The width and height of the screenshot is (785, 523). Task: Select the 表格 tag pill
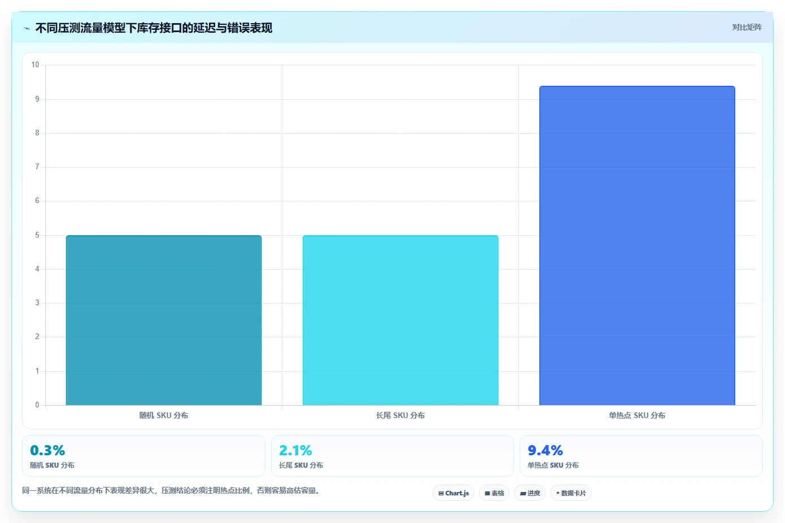[494, 493]
